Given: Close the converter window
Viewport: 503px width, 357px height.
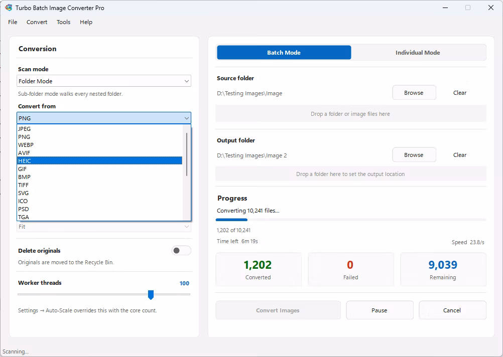Looking at the screenshot, I should tap(491, 8).
